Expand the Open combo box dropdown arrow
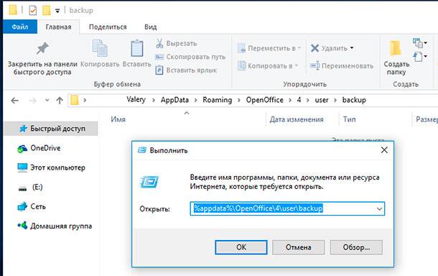Image resolution: width=438 pixels, height=276 pixels. click(x=379, y=208)
